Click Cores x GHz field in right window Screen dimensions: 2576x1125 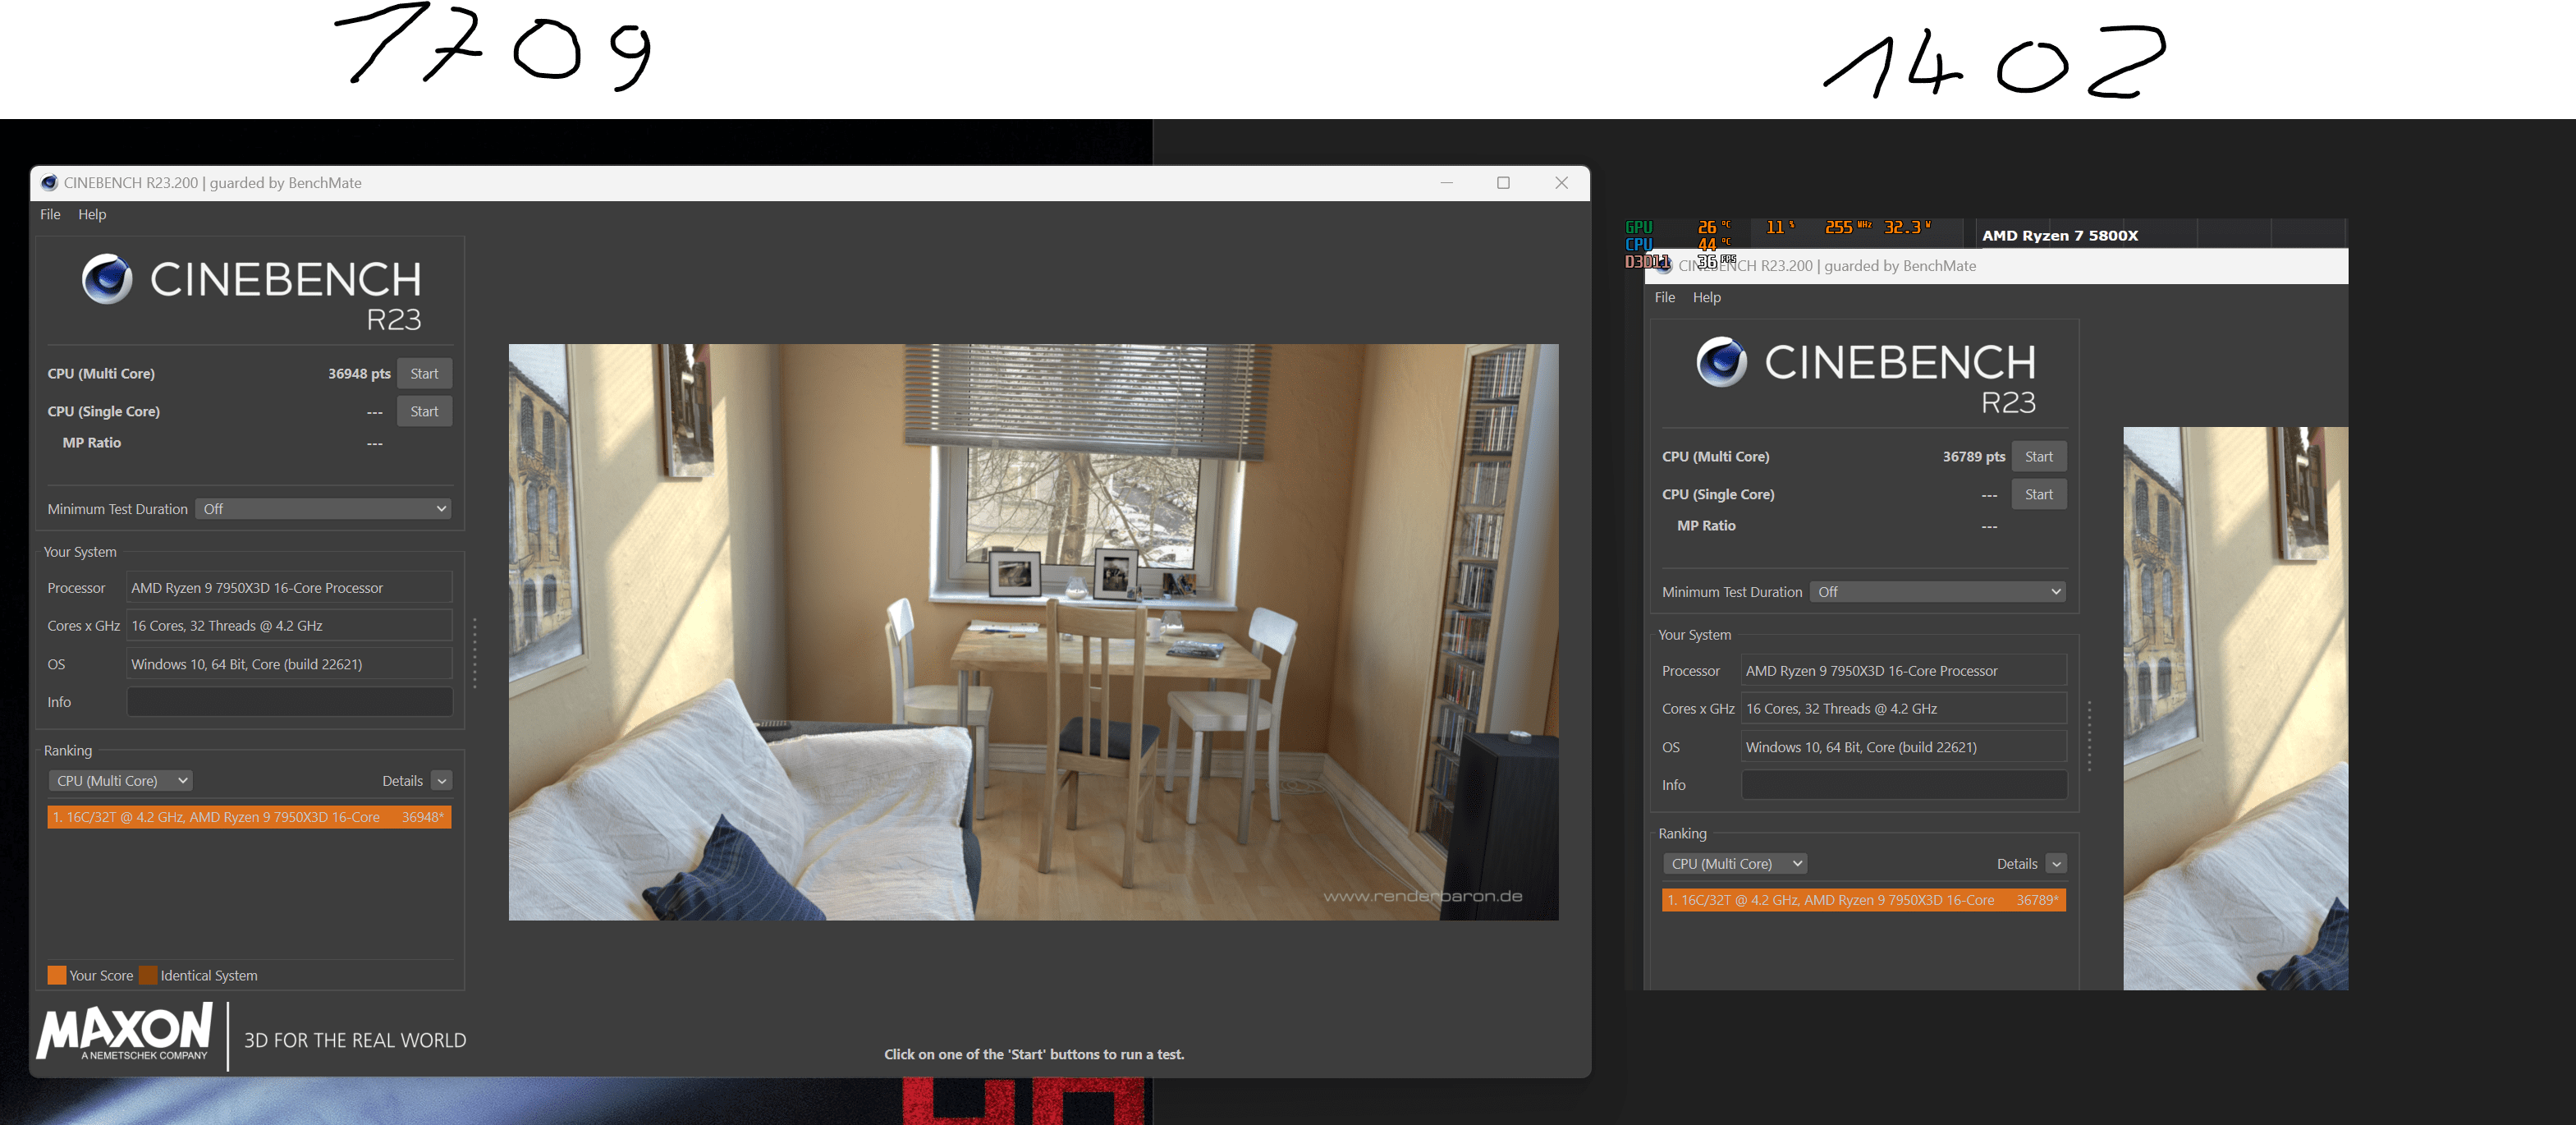pos(1903,709)
